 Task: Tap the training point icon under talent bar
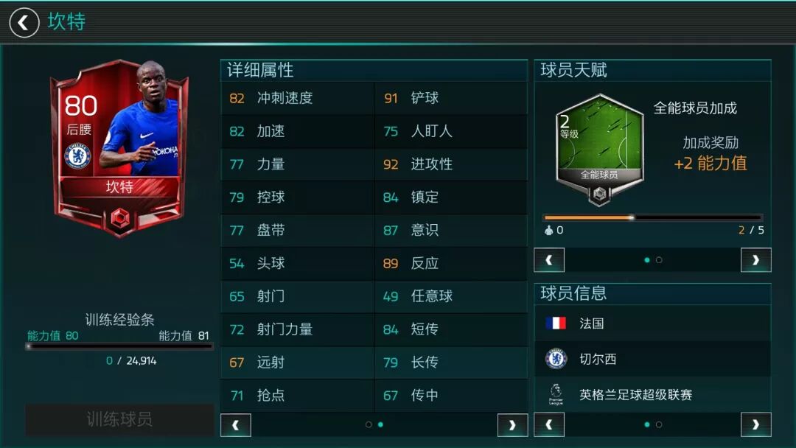549,231
